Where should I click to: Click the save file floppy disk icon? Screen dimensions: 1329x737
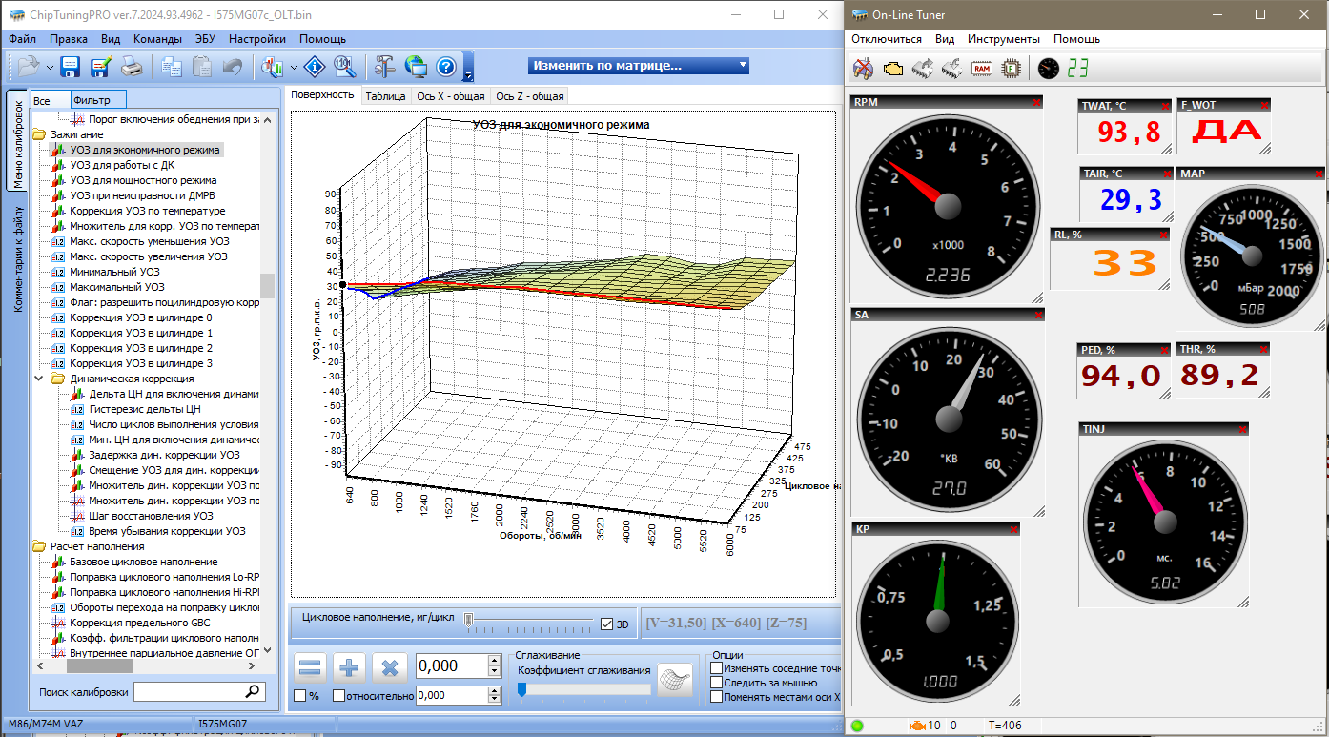click(x=70, y=67)
